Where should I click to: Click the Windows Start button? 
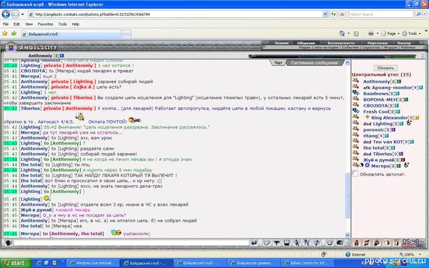16,263
